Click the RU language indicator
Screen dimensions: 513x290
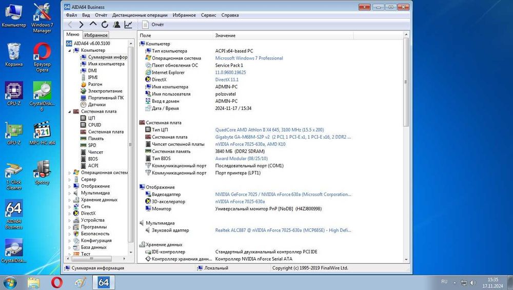pyautogui.click(x=444, y=281)
